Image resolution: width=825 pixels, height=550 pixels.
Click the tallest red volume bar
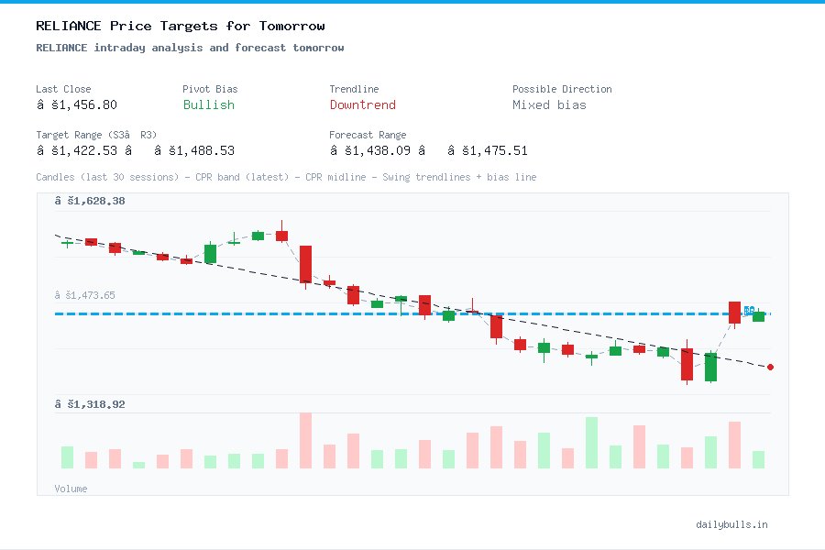(305, 442)
